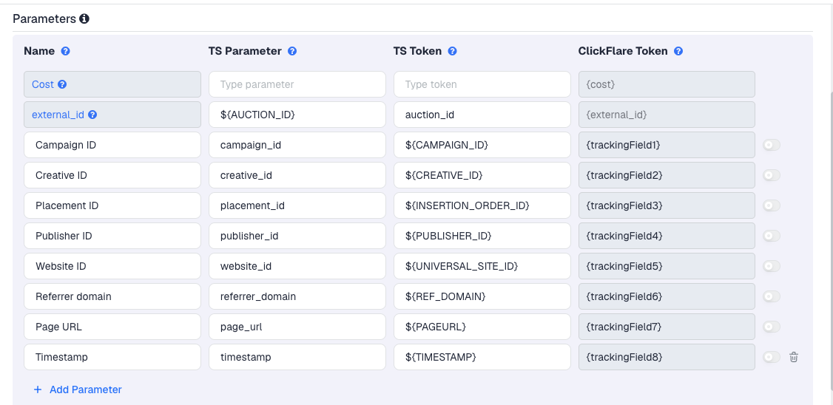Click the help icon next to Name column
This screenshot has height=405, width=833.
pos(65,51)
